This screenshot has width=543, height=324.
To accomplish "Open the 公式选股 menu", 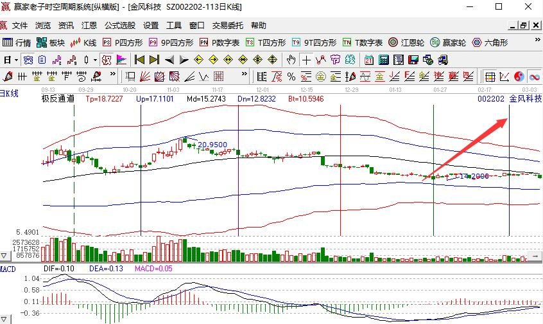I will pyautogui.click(x=120, y=26).
